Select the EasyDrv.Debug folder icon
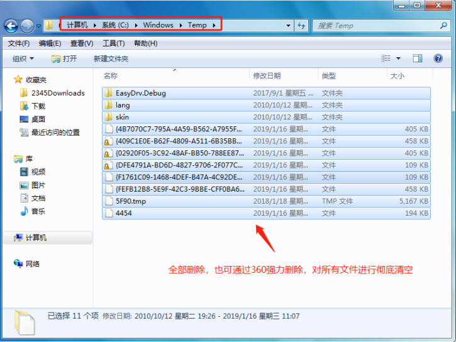456x342 pixels. pyautogui.click(x=108, y=93)
